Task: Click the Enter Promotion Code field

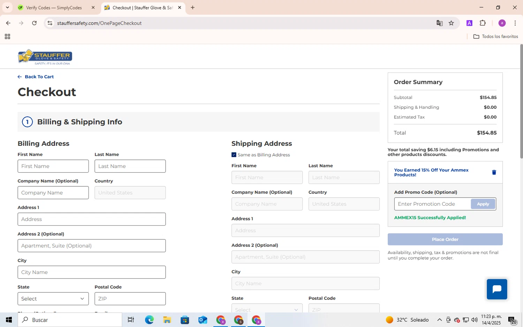Action: 432,204
